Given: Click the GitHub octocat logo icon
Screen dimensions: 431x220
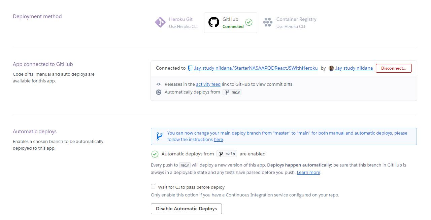Looking at the screenshot, I should [213, 23].
